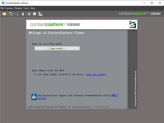Click the 'Open demos from the Web' text

[x=48, y=71]
